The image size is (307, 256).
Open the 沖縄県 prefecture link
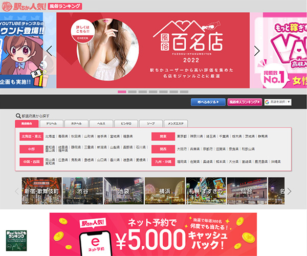point(276,162)
